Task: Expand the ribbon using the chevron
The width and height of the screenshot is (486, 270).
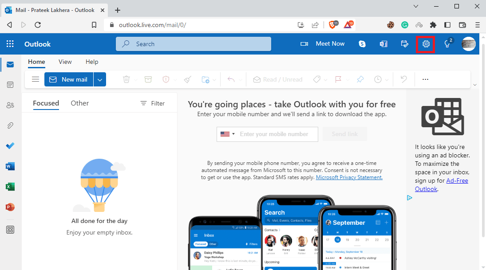Action: click(475, 85)
